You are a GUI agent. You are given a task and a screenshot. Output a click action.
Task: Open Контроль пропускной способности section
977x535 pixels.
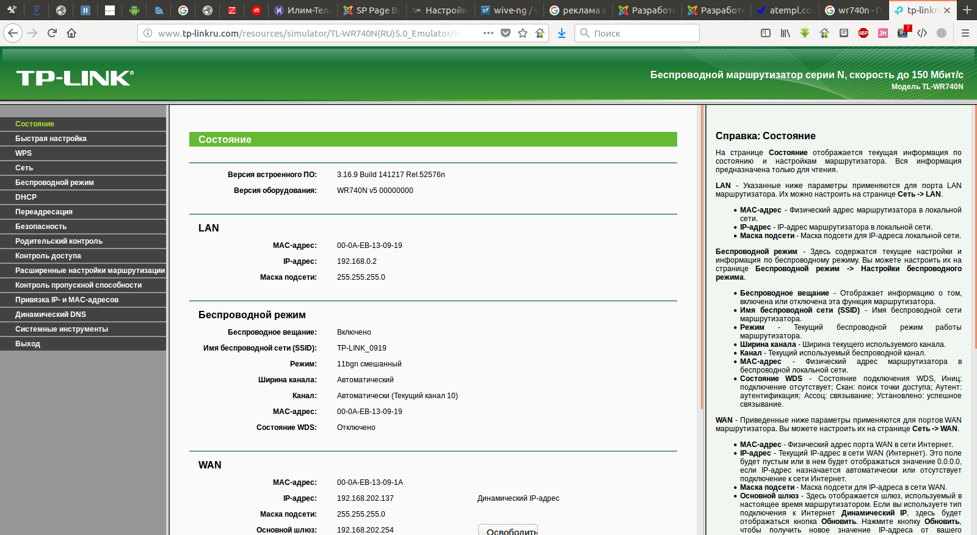click(x=83, y=285)
